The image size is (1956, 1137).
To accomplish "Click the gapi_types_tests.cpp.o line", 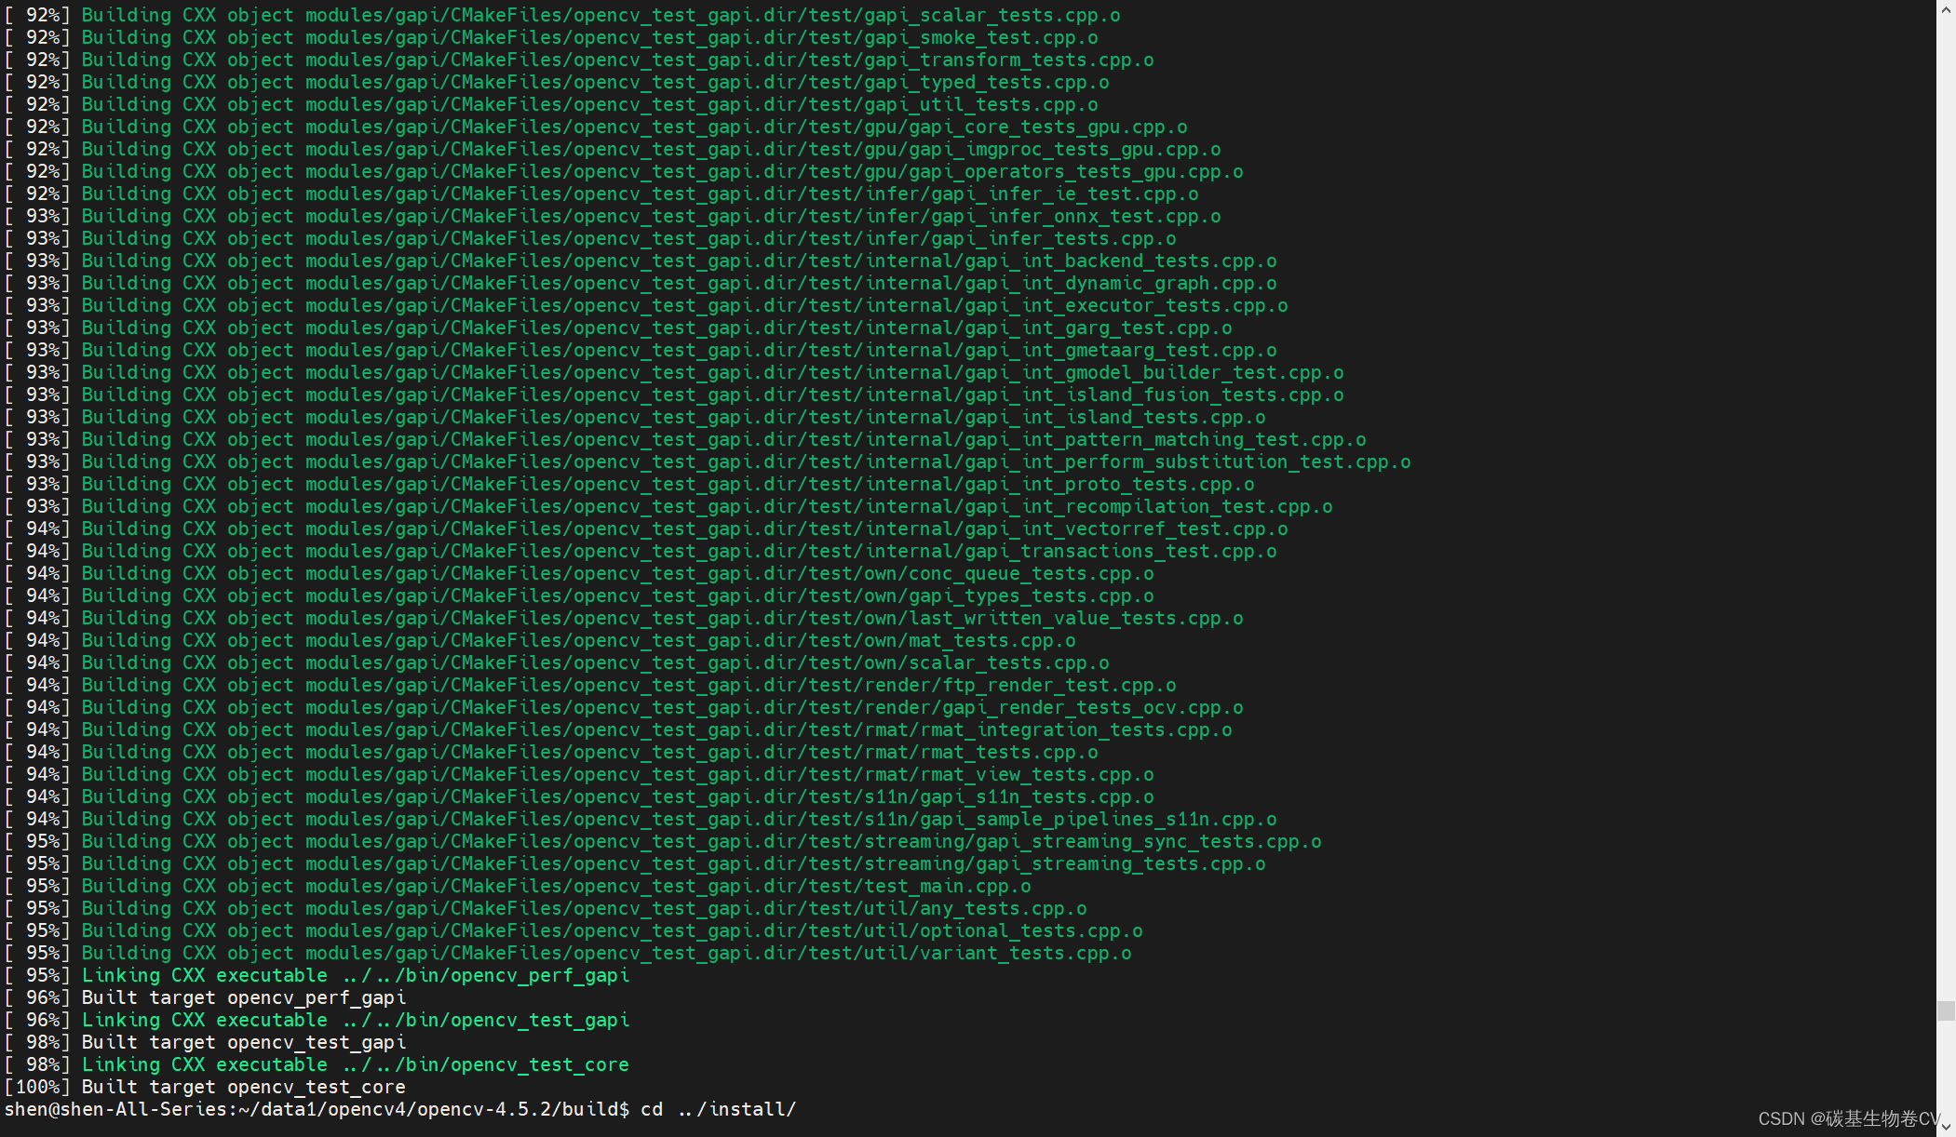I will (x=579, y=596).
